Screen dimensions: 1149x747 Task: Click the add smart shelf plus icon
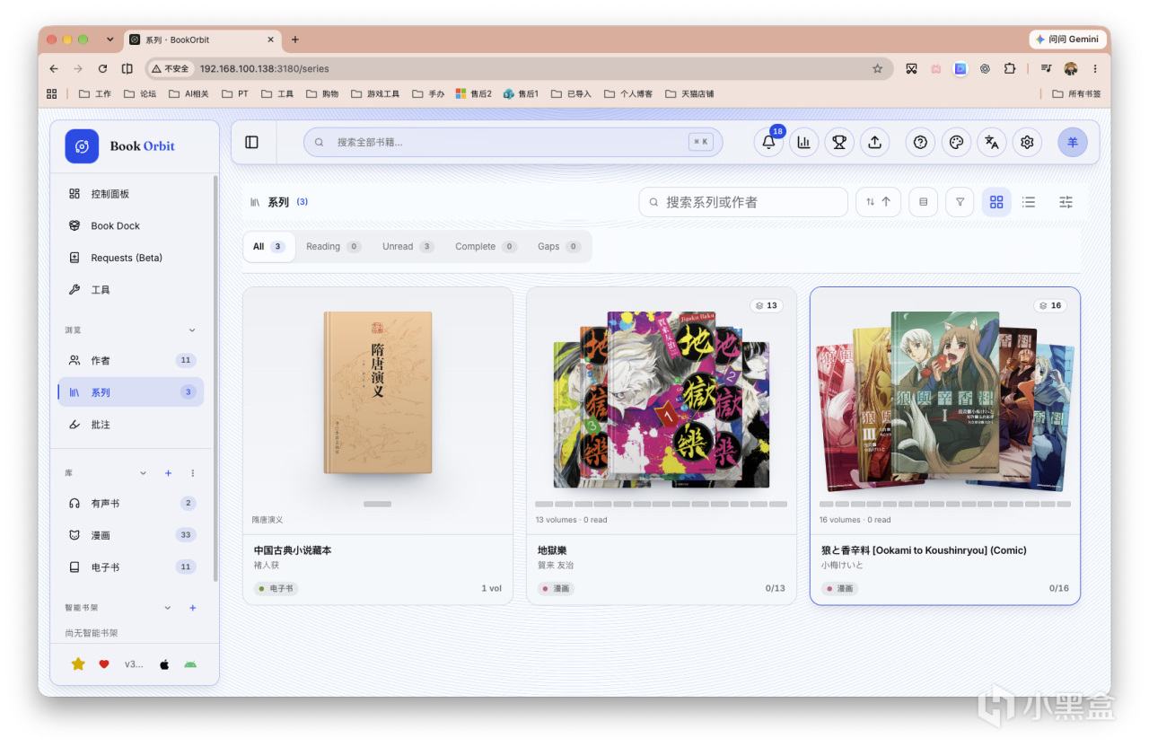pyautogui.click(x=192, y=608)
